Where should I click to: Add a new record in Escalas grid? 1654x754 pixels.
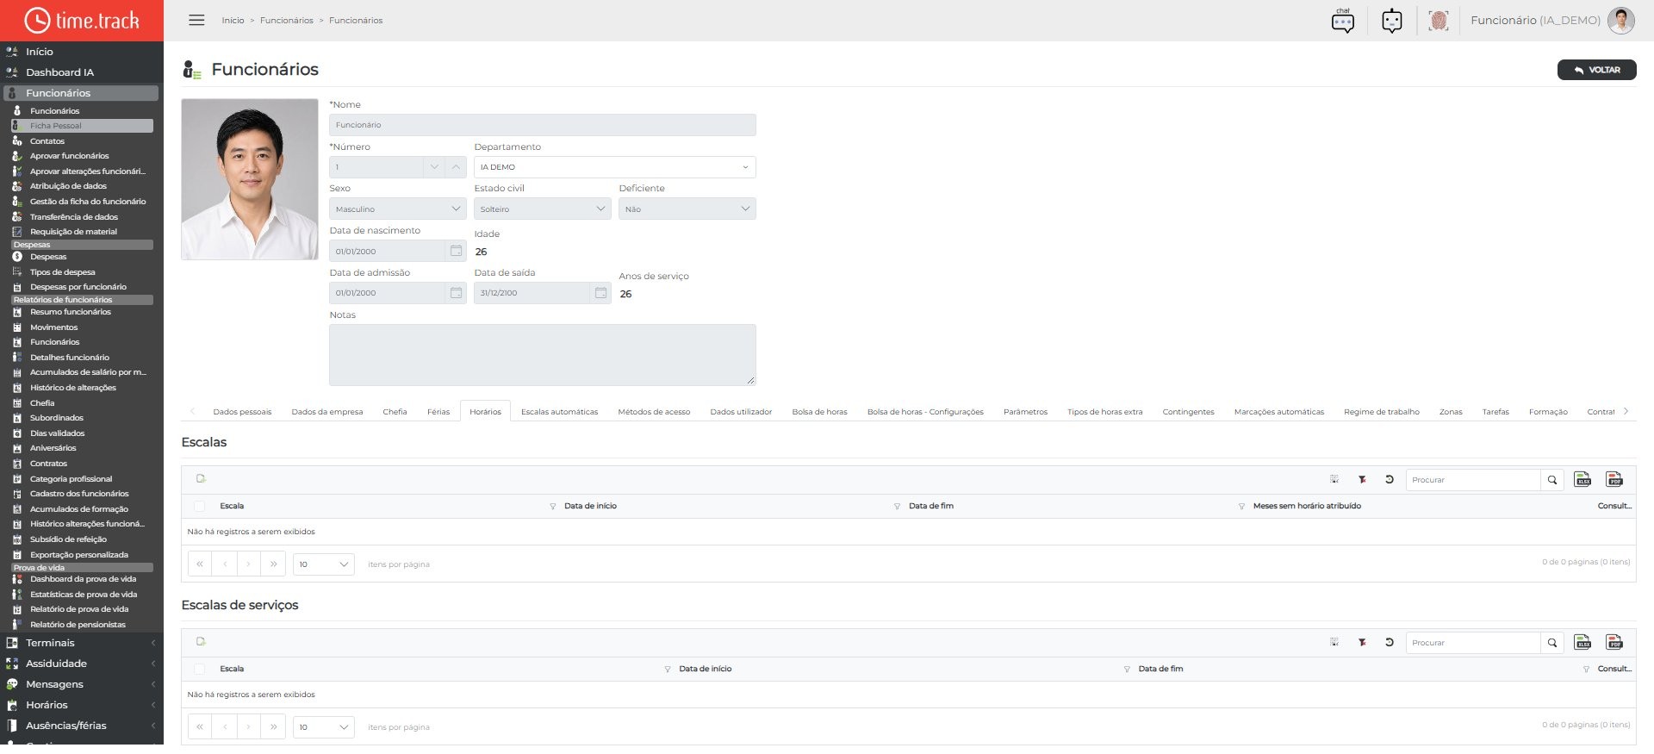201,479
